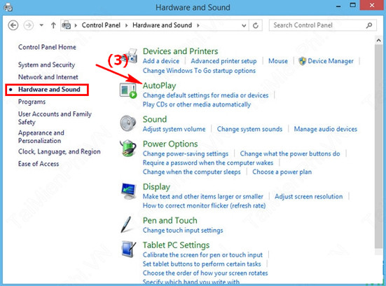Click the Tablet PC Settings icon
This screenshot has width=386, height=286.
point(128,249)
